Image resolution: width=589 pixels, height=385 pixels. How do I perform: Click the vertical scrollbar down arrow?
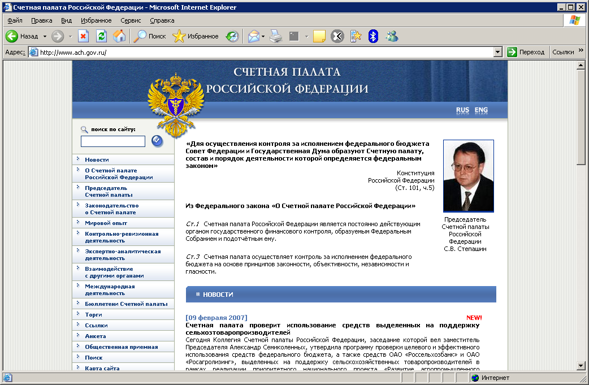coord(581,365)
